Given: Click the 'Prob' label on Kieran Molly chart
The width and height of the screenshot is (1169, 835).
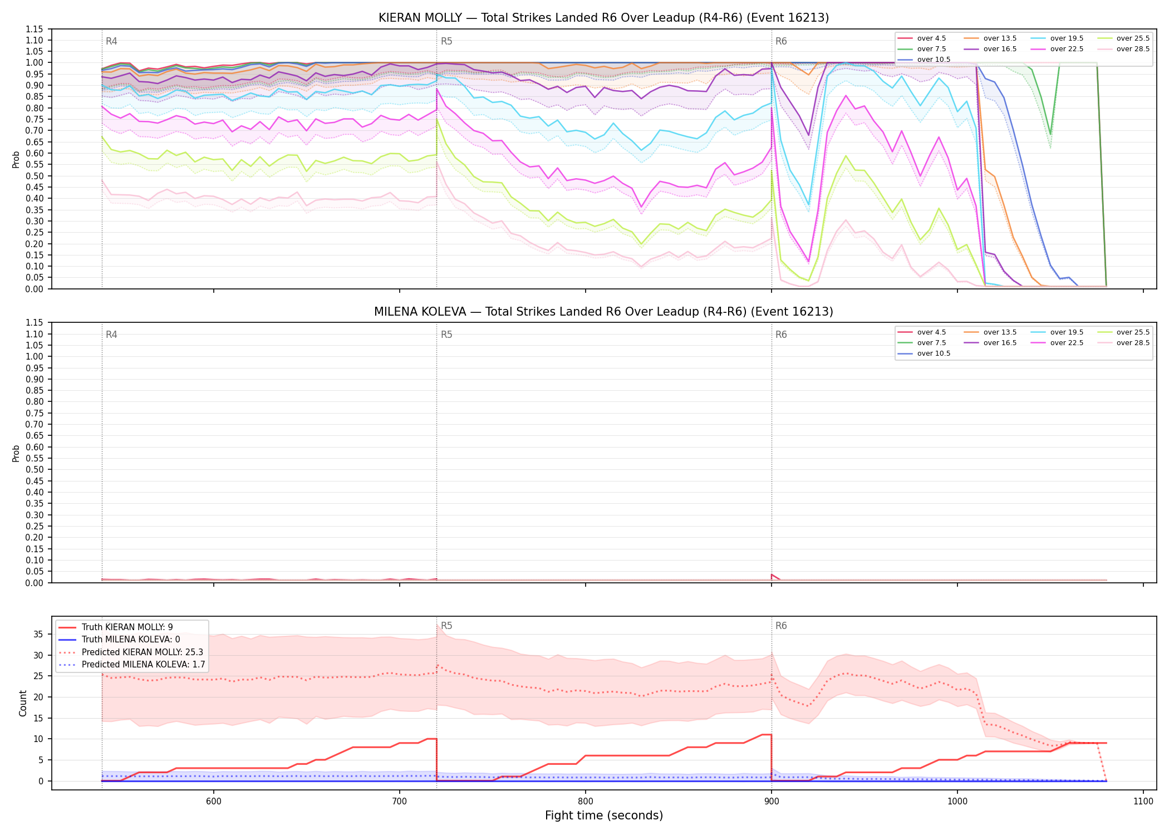Looking at the screenshot, I should (x=16, y=159).
